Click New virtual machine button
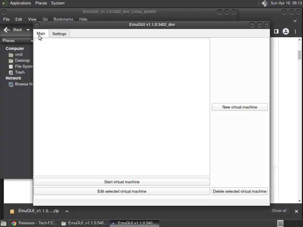The width and height of the screenshot is (303, 227). coord(240,107)
